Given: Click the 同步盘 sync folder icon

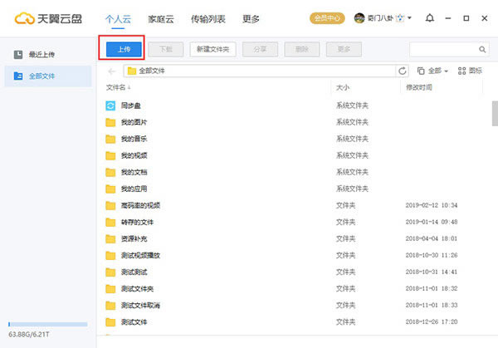Looking at the screenshot, I should coord(110,105).
